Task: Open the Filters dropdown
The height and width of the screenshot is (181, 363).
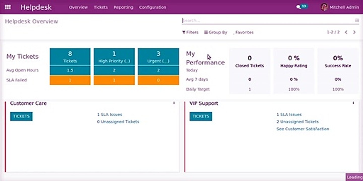Action: 190,32
